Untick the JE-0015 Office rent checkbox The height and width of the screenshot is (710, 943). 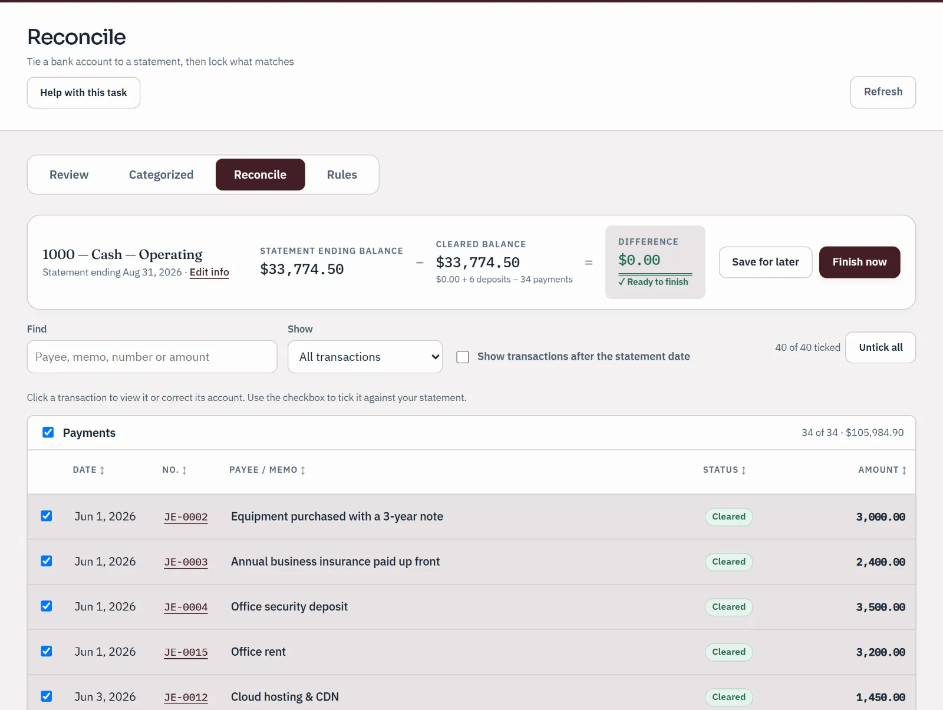click(47, 651)
